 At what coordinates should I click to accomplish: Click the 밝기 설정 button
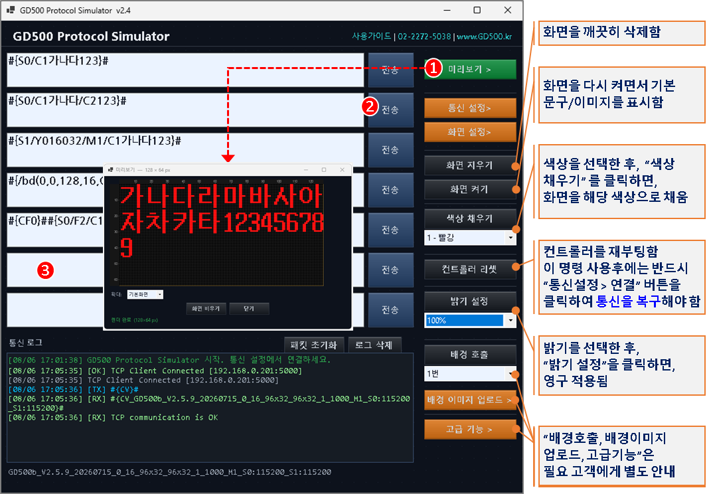click(x=470, y=301)
